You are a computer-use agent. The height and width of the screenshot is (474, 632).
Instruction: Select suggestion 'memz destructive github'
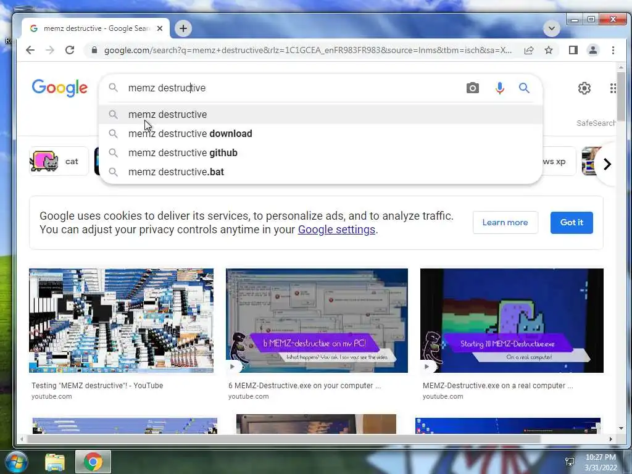click(320, 153)
